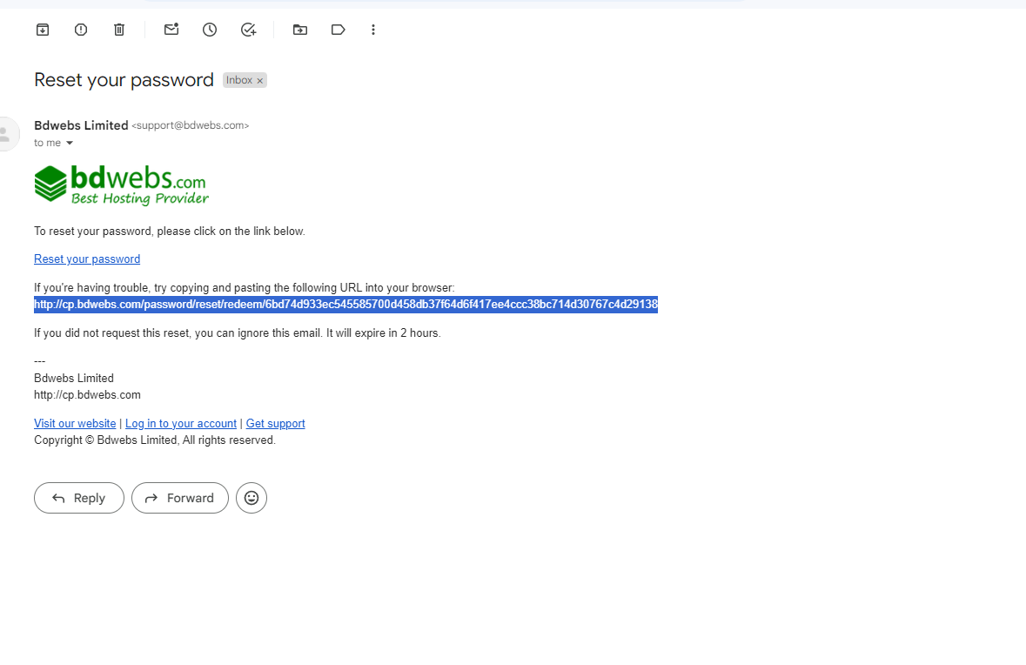Expand recipient details arrow next to 'to me'
The height and width of the screenshot is (665, 1026).
[70, 143]
